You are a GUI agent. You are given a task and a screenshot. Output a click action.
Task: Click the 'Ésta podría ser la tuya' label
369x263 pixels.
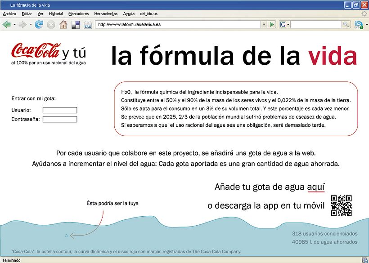click(x=112, y=203)
